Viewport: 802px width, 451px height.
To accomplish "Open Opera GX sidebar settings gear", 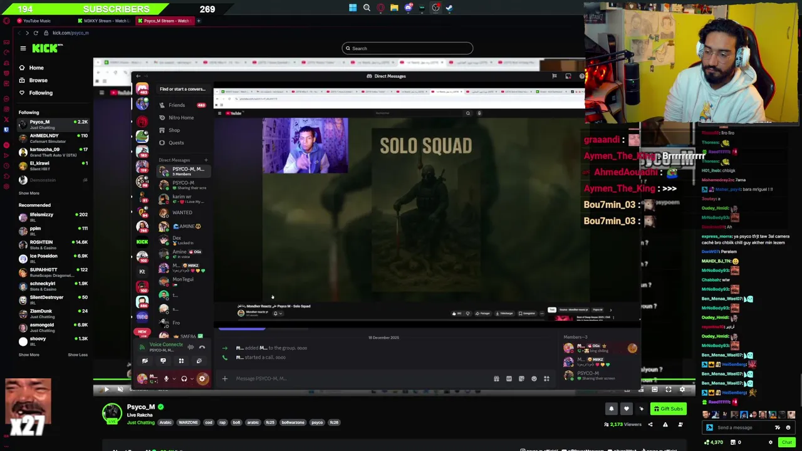I will pos(6,187).
